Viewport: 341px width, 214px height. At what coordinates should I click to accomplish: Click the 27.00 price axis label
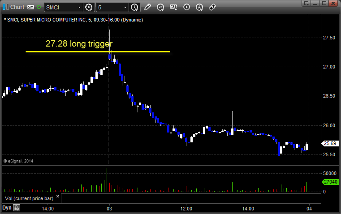point(329,67)
